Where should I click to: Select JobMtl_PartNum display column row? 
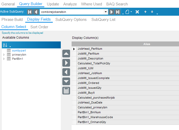point(128,54)
